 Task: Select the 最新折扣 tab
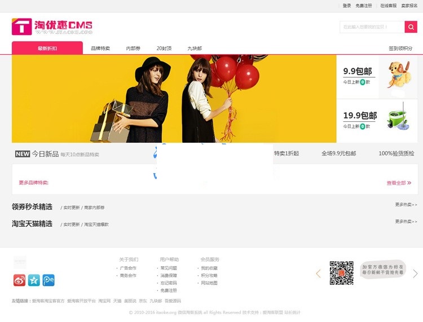[x=47, y=48]
